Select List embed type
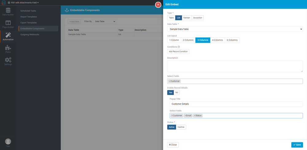 (x=179, y=18)
